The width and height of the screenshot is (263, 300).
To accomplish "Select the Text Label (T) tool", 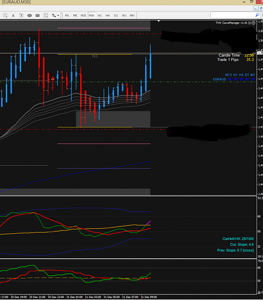I will (x=21, y=15).
